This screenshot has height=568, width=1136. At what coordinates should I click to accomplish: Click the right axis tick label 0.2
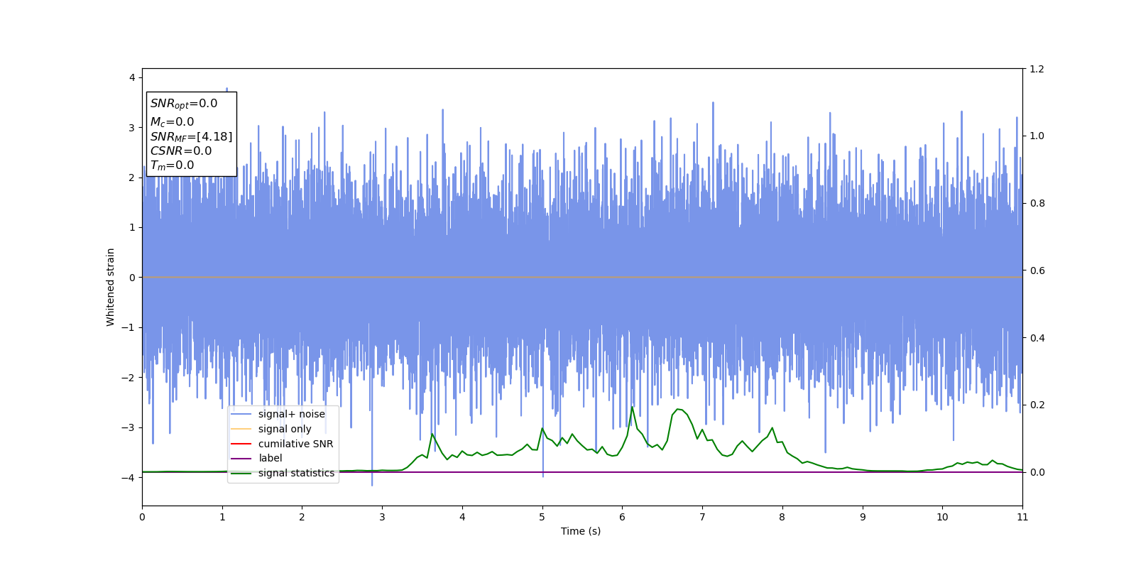[1037, 405]
